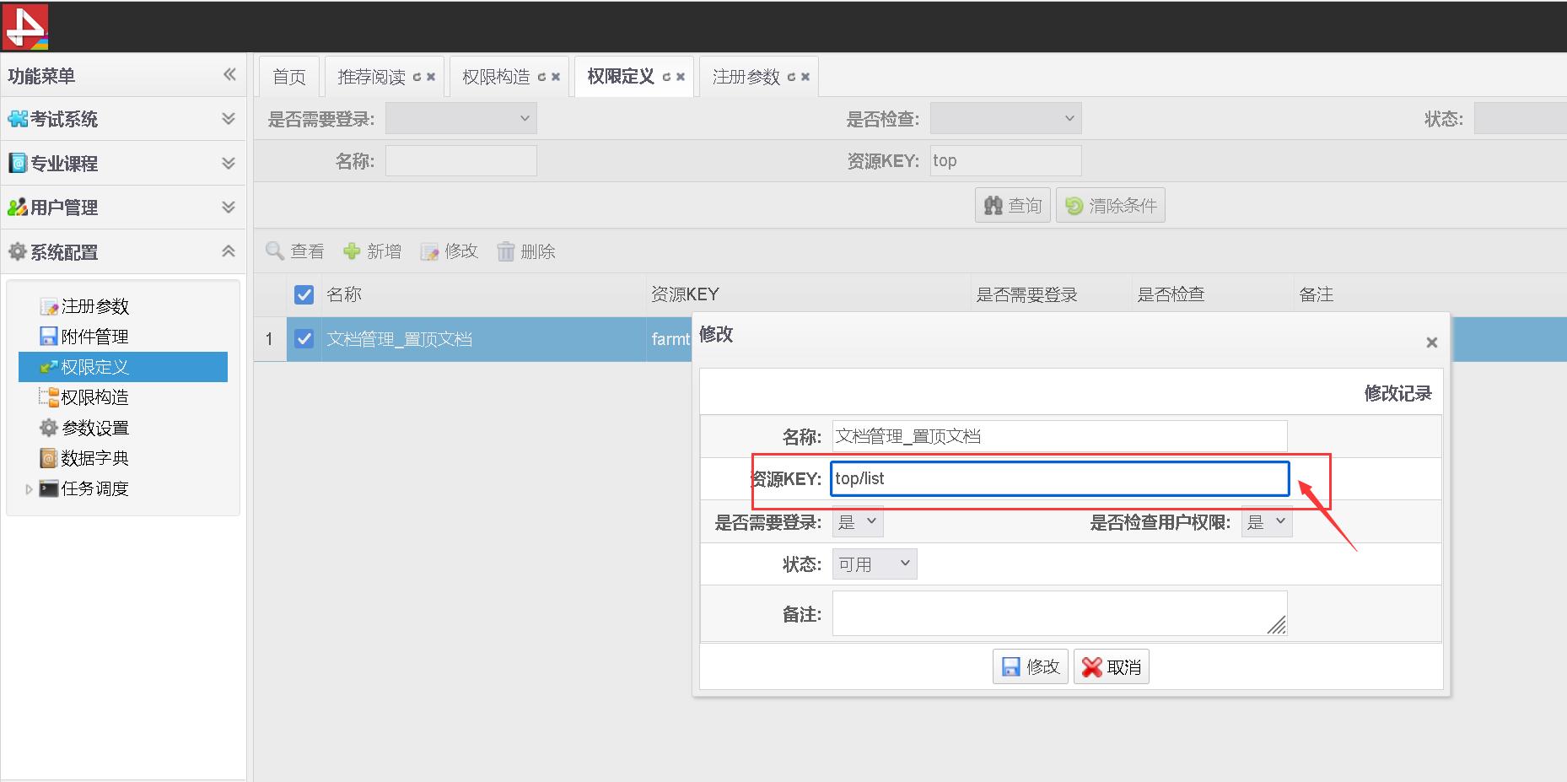The height and width of the screenshot is (782, 1567).
Task: Close the 修改 dialog
Action: click(x=1431, y=342)
